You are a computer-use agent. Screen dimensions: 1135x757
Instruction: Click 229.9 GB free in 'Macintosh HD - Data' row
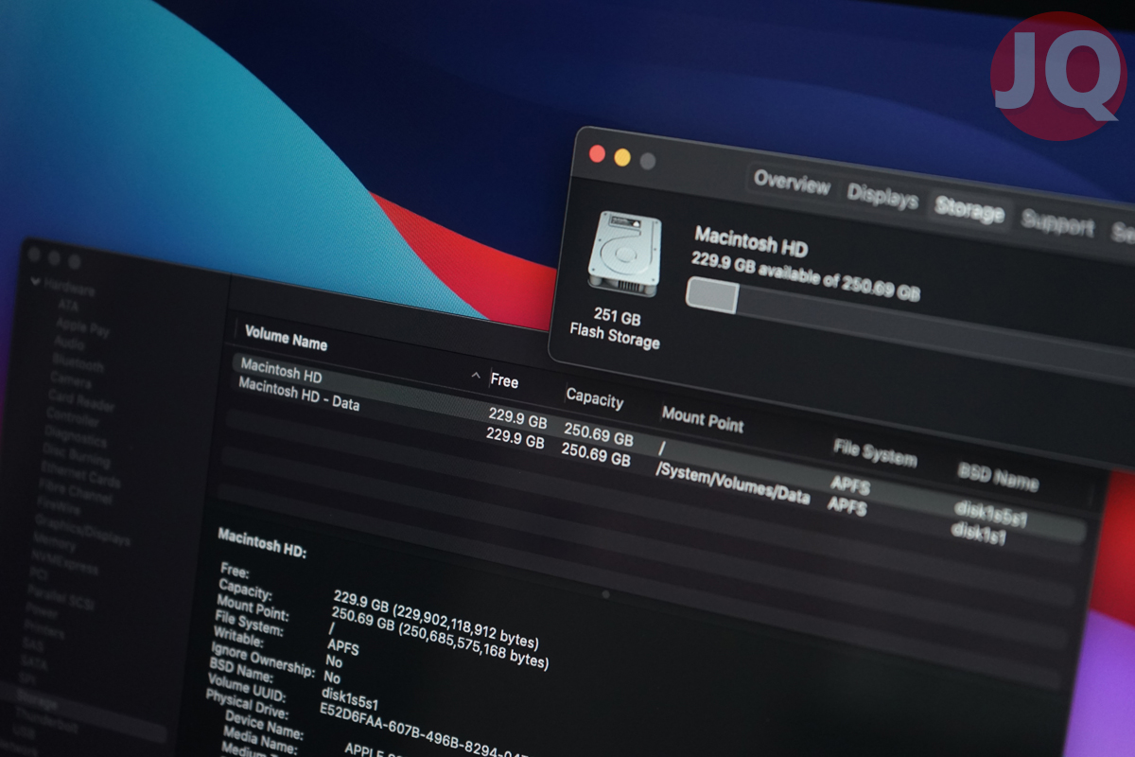515,439
